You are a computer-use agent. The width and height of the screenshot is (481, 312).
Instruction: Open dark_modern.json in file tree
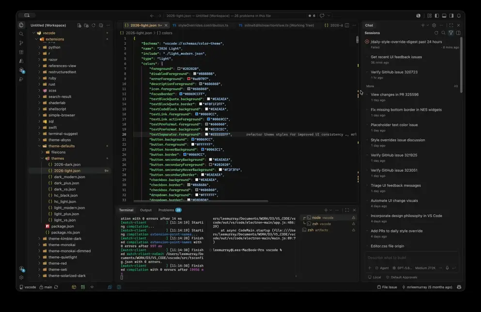69,177
